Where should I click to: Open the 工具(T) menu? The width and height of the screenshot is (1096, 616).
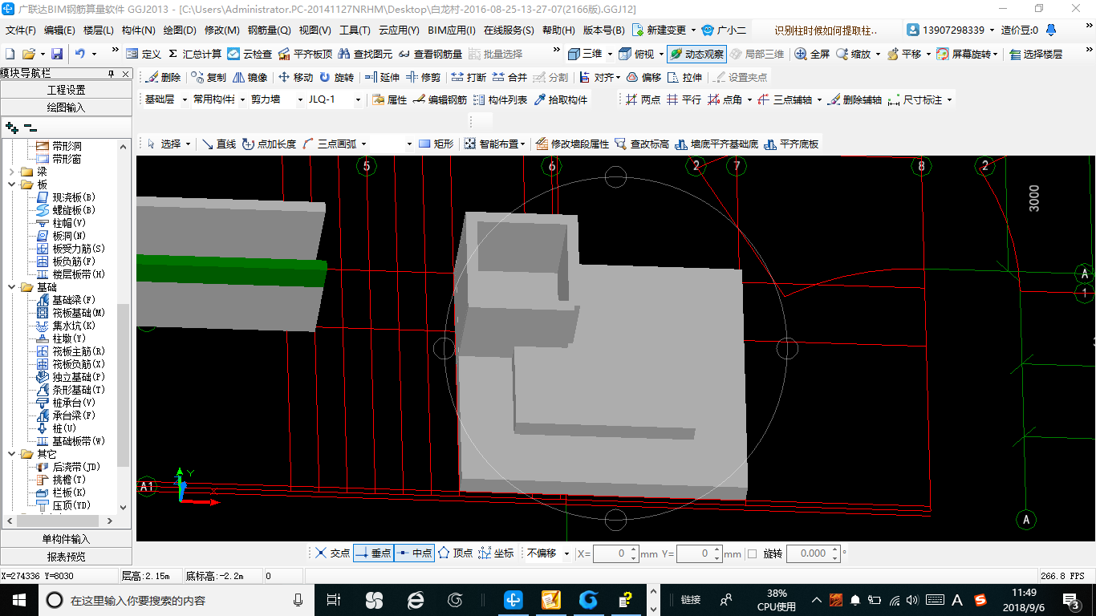[355, 30]
